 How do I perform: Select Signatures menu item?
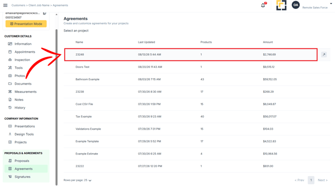click(22, 177)
